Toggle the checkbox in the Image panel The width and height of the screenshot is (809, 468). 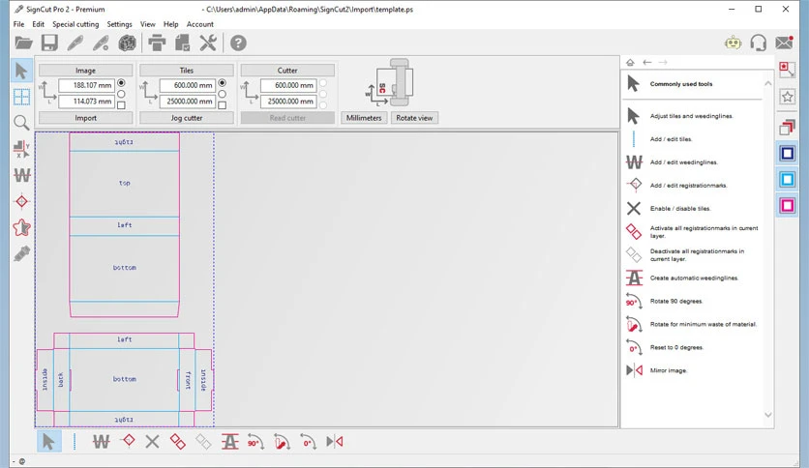coord(121,105)
